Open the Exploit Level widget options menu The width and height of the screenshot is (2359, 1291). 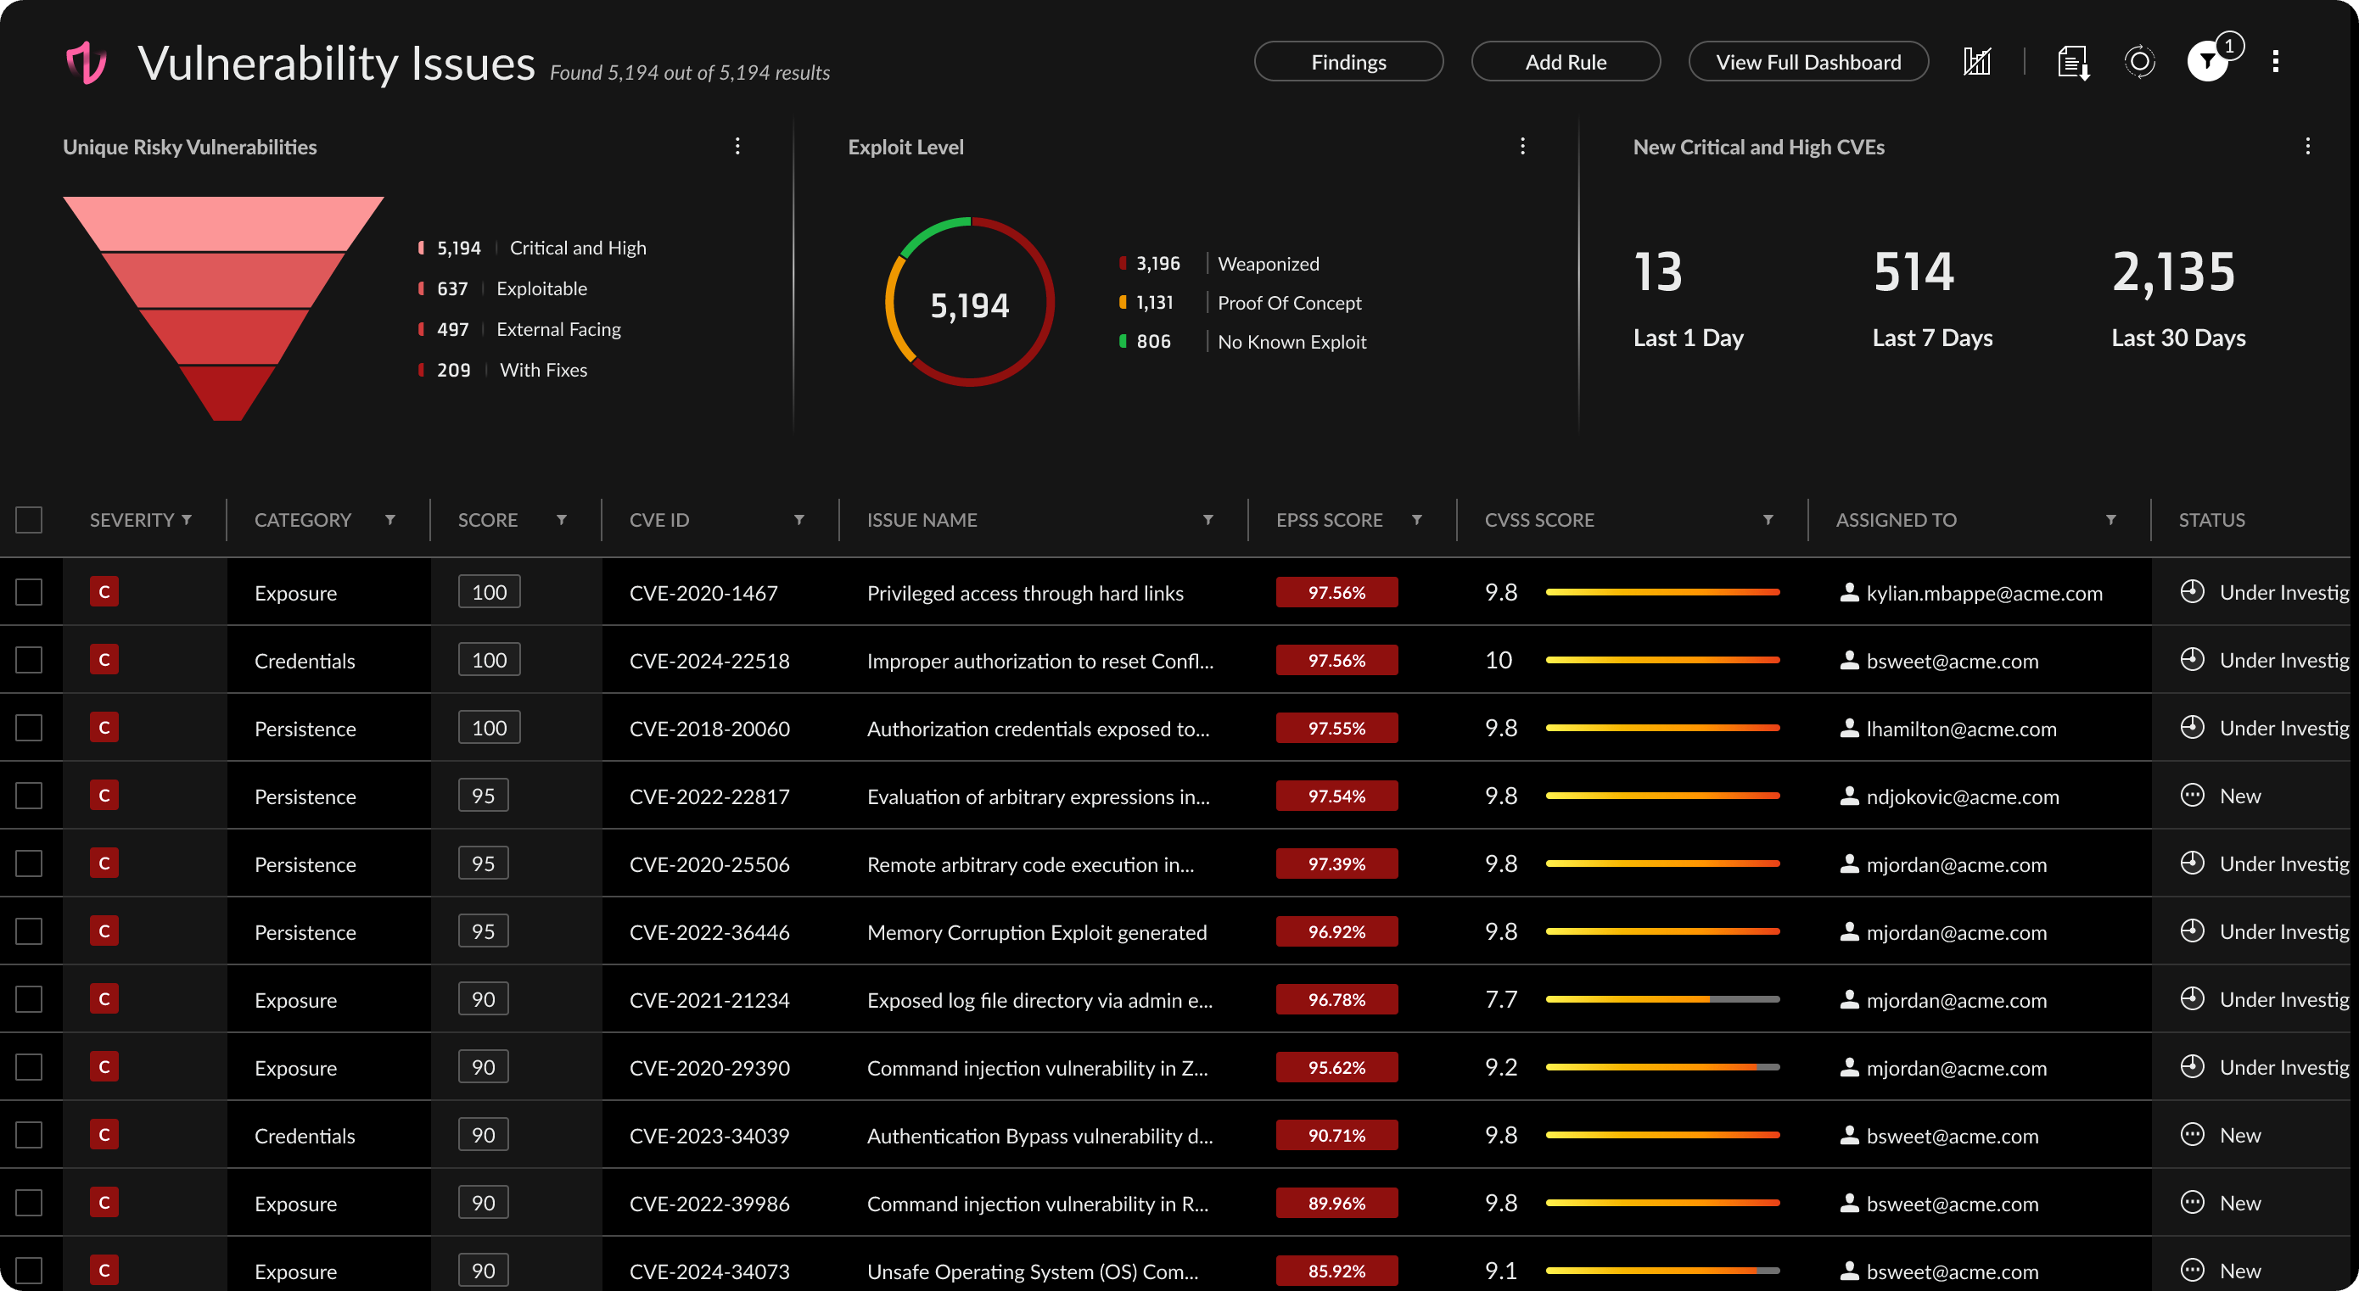click(1523, 146)
